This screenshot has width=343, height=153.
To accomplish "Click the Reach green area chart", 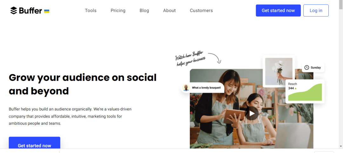I will (305, 93).
